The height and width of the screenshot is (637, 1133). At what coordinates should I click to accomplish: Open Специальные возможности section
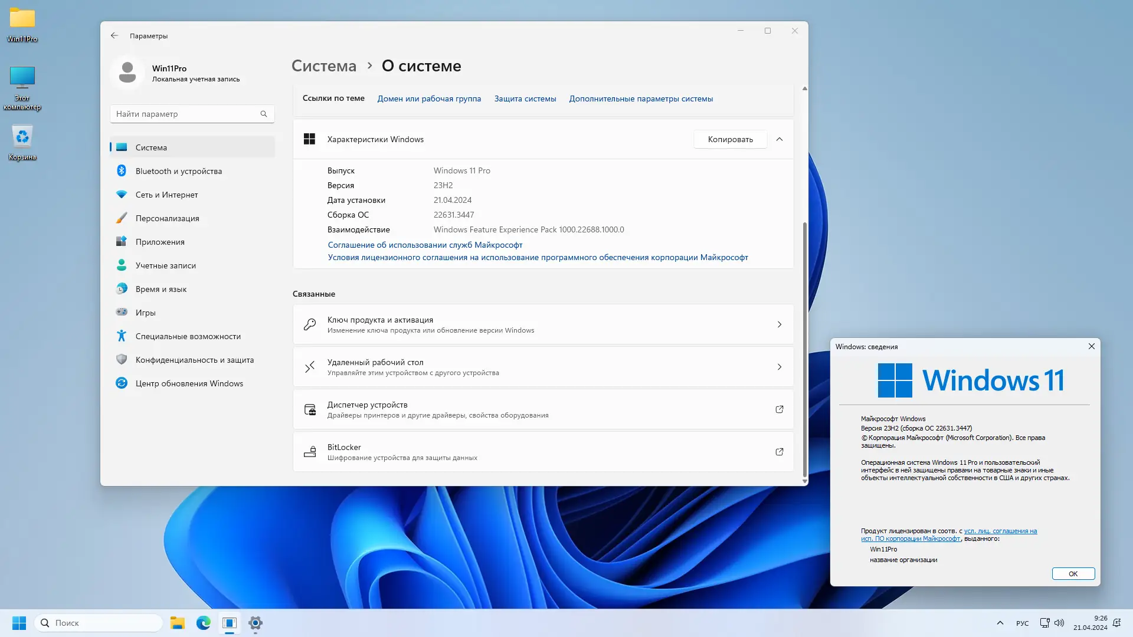188,336
